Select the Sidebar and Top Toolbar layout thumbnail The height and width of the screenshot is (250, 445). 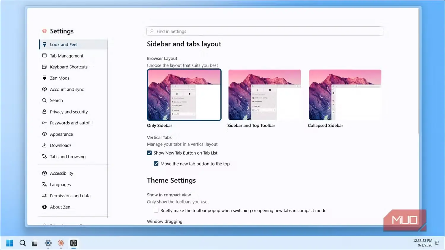click(x=265, y=95)
